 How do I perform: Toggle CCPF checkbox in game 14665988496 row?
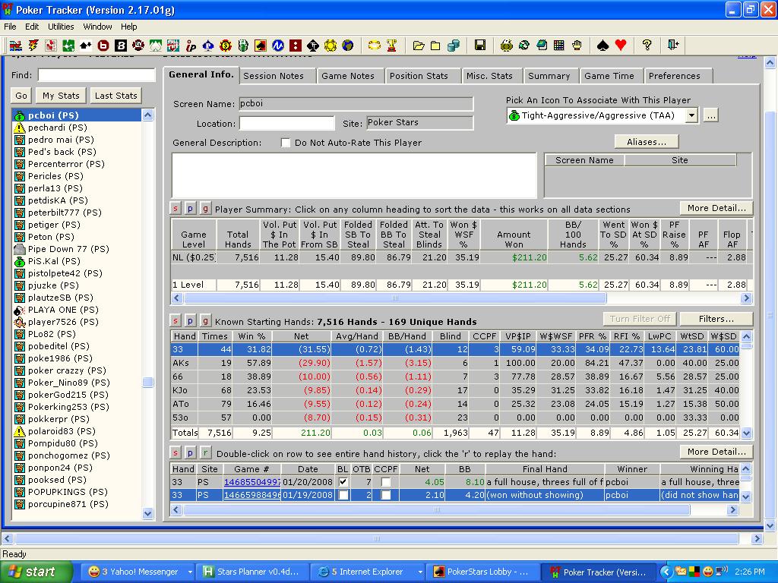385,495
